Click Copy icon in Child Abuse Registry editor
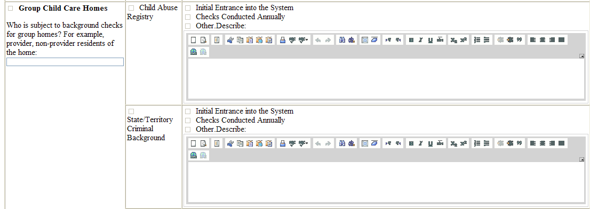This screenshot has height=209, width=590. pyautogui.click(x=240, y=40)
